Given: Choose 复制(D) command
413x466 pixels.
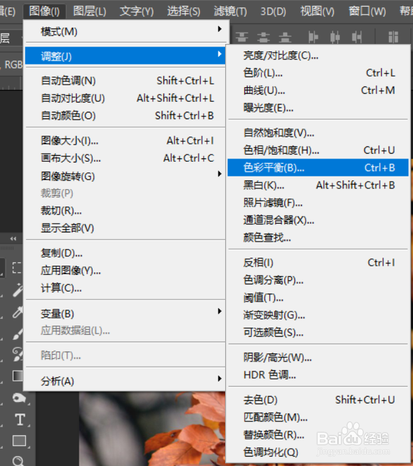Looking at the screenshot, I should pos(126,253).
